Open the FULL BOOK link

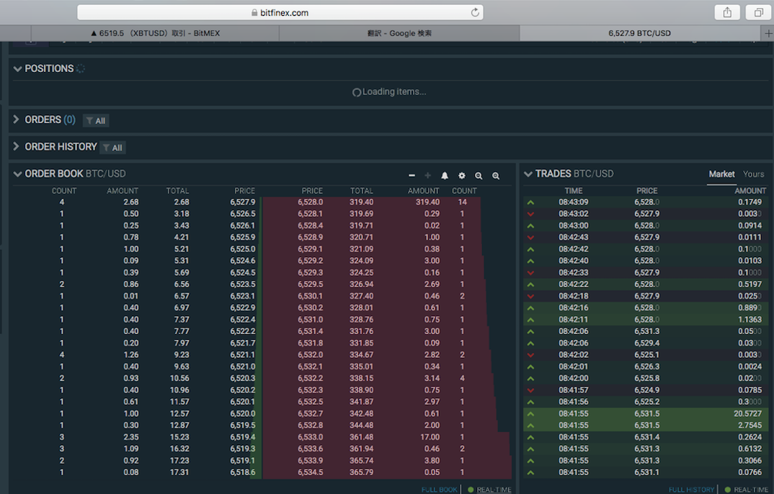tap(439, 490)
